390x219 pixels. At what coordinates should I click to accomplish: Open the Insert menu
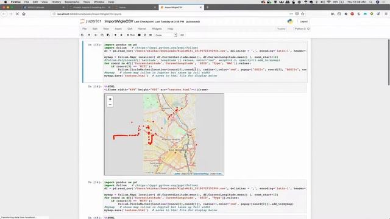pos(118,29)
